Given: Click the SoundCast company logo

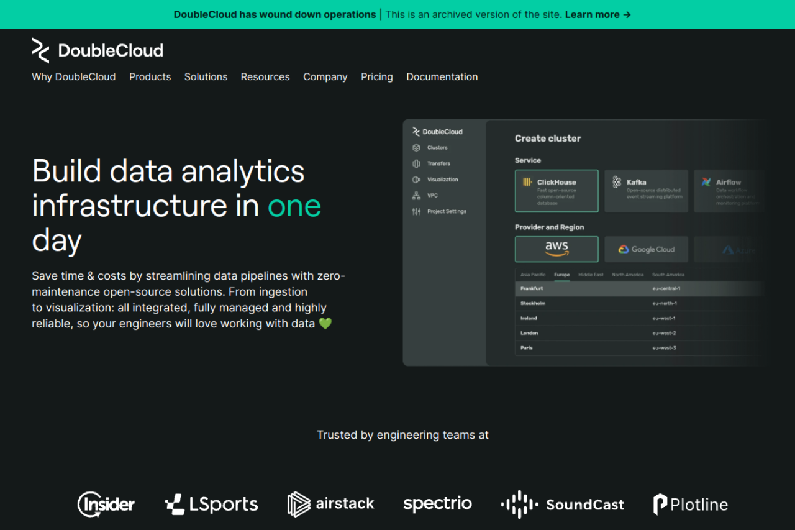Looking at the screenshot, I should (563, 505).
